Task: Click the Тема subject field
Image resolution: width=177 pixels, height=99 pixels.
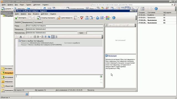Action: pyautogui.click(x=64, y=26)
